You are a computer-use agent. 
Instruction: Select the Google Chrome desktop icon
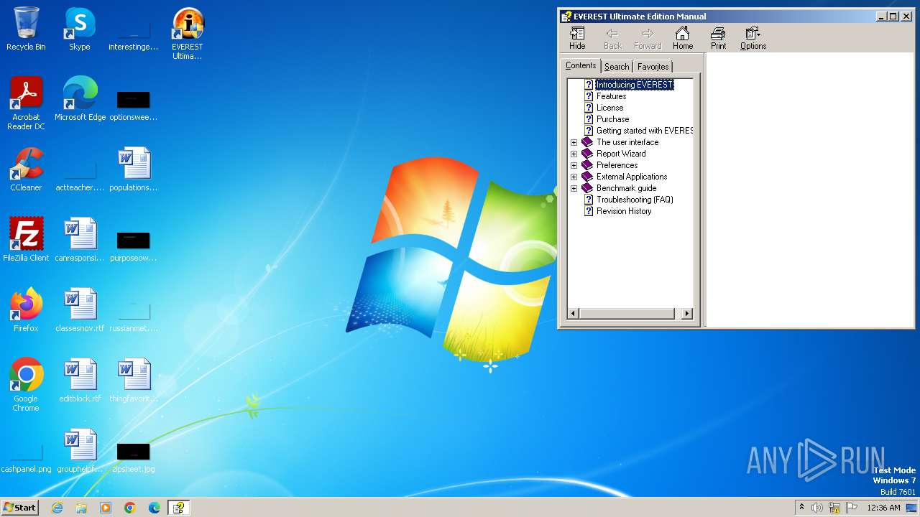[26, 386]
